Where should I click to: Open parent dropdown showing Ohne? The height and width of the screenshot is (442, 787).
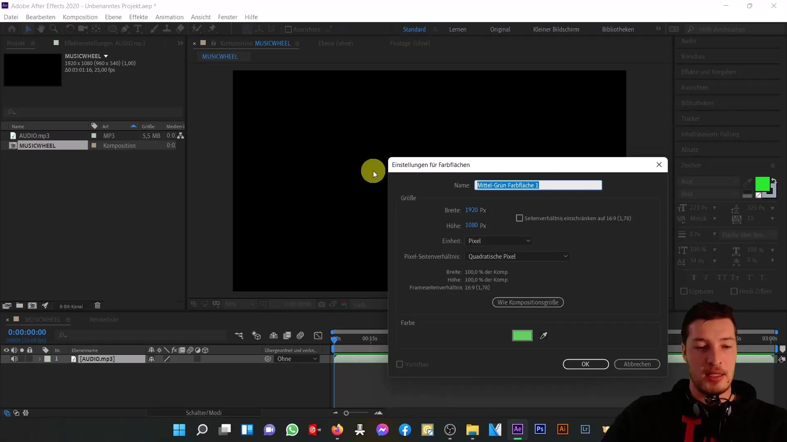(297, 359)
